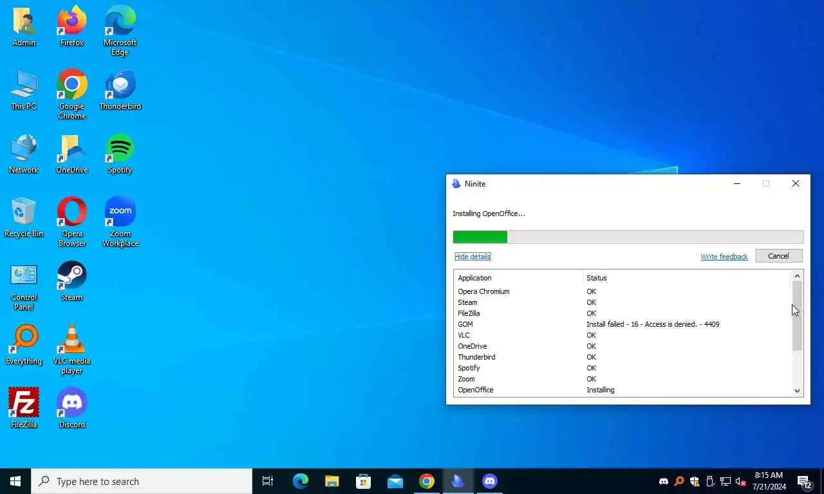Open Mail app from the taskbar
Image resolution: width=824 pixels, height=494 pixels.
(x=395, y=481)
